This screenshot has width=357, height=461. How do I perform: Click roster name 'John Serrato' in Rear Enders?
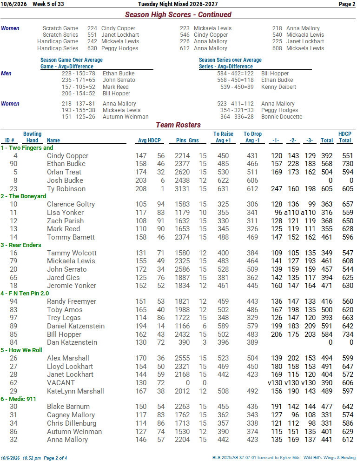[66, 269]
